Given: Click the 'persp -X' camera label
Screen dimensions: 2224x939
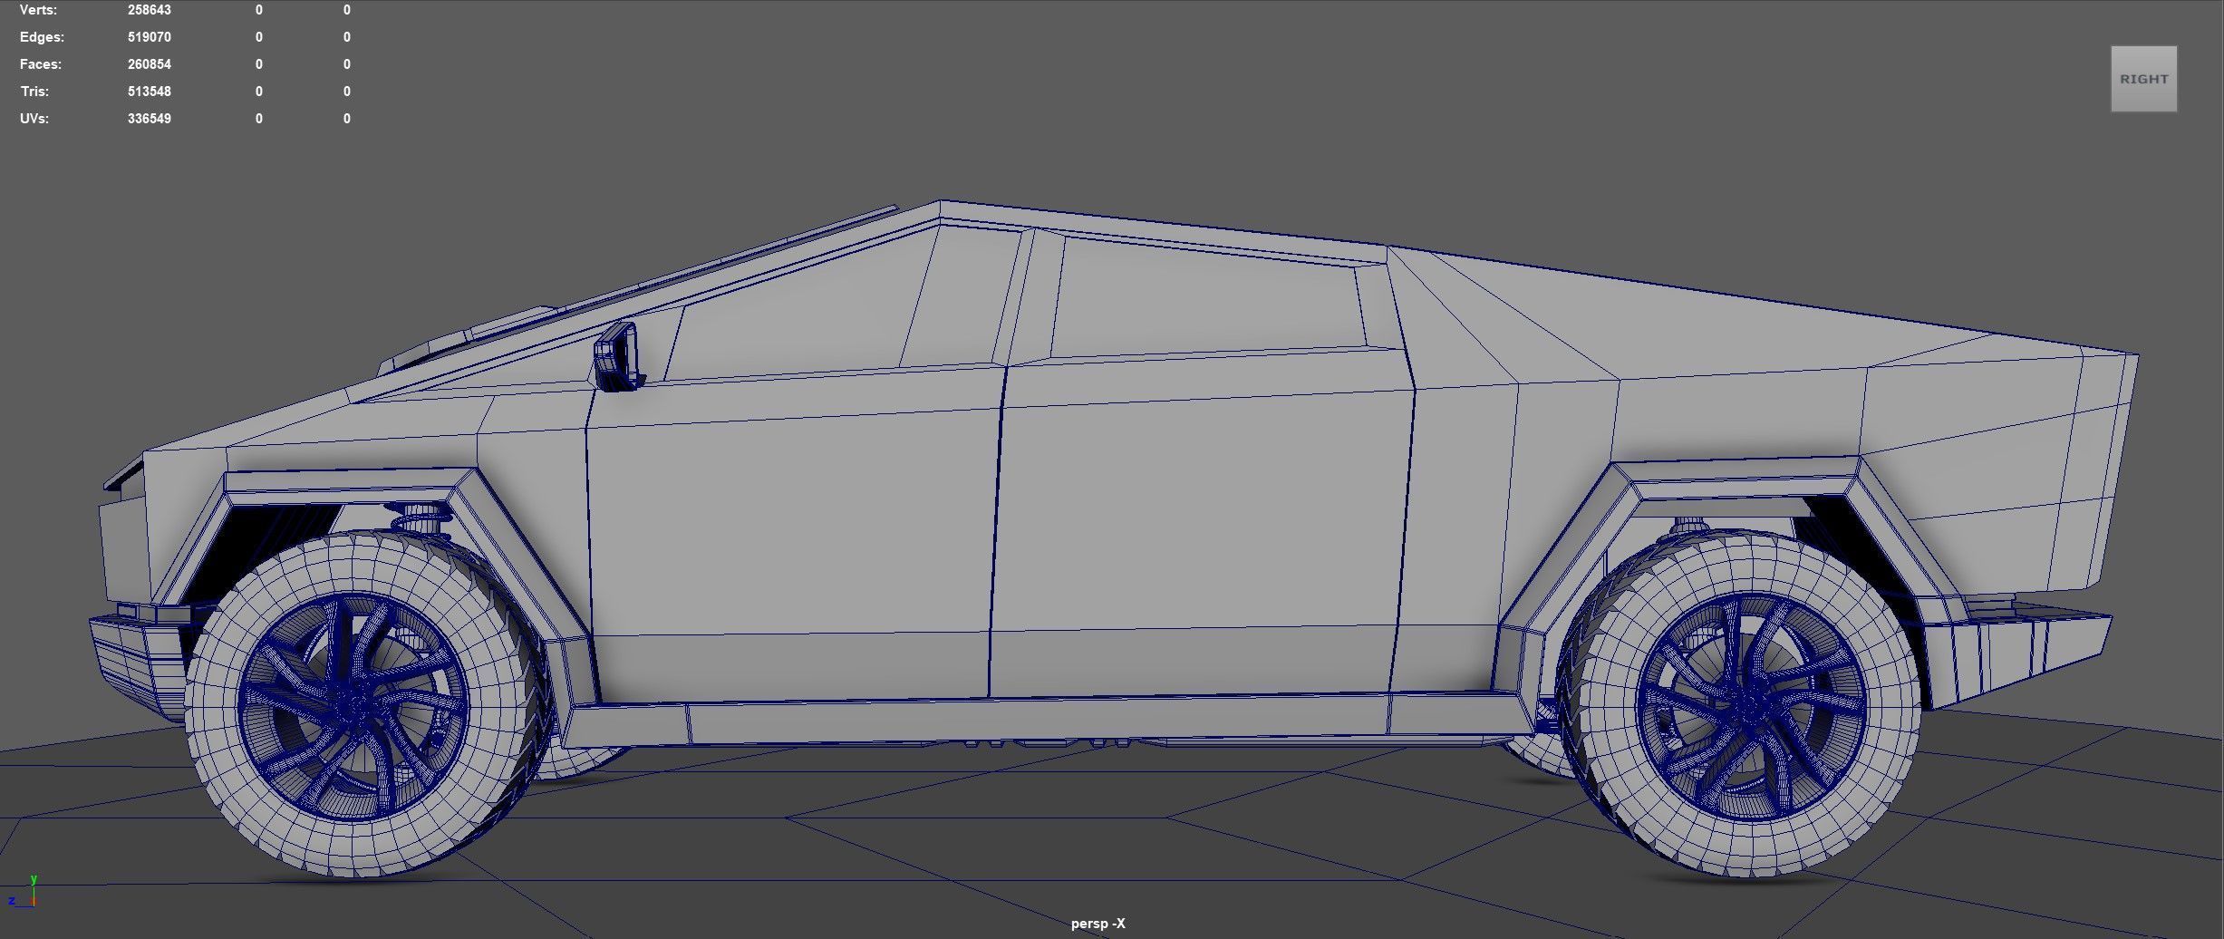Looking at the screenshot, I should 1097,924.
